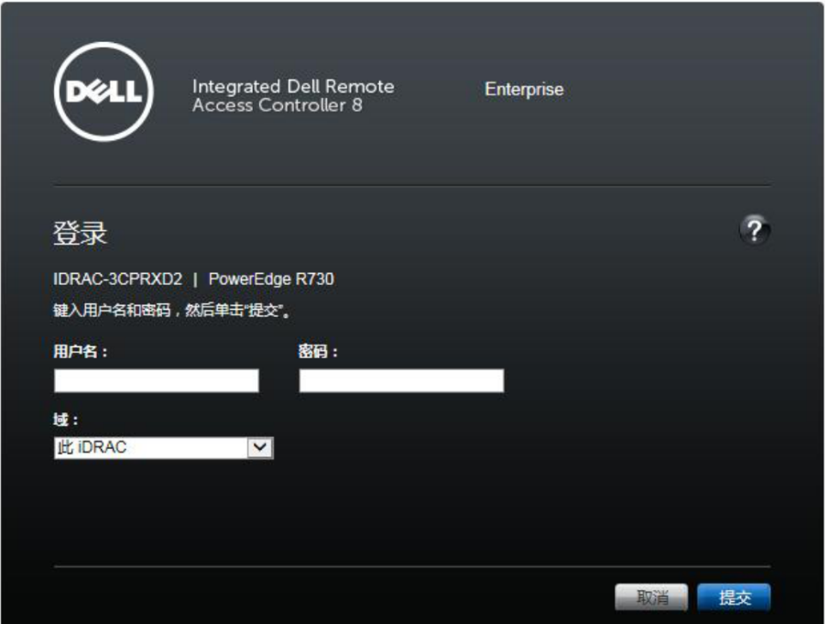Viewport: 829px width, 624px height.
Task: Click the 域 domain label
Action: click(x=66, y=420)
